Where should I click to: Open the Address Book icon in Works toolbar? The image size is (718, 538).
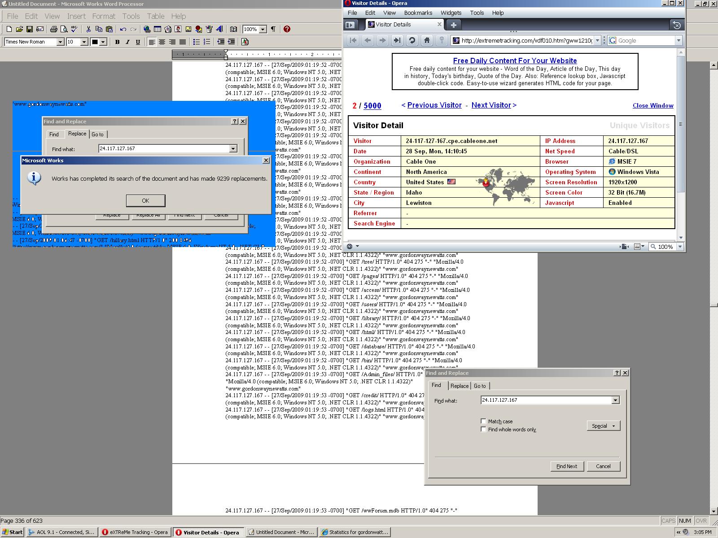tap(233, 29)
